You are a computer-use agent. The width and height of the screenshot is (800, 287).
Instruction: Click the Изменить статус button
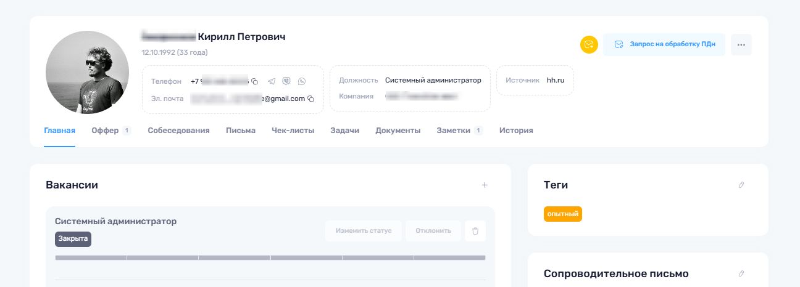click(x=364, y=231)
